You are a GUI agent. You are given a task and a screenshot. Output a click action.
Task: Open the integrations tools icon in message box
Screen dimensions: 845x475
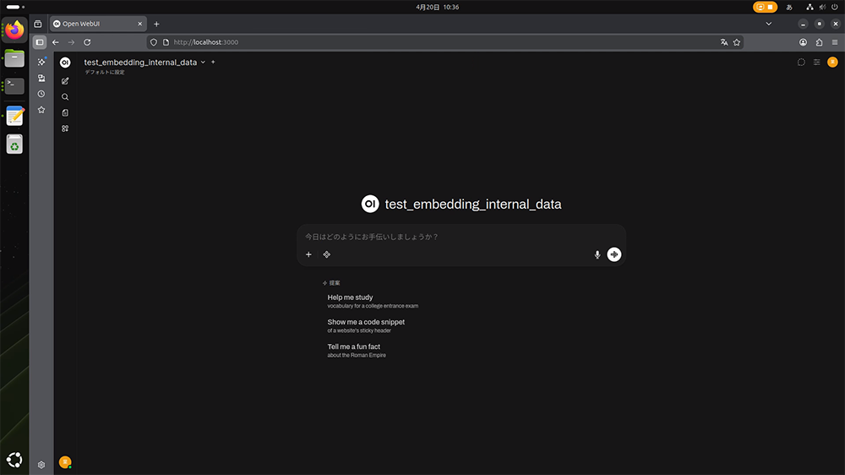pyautogui.click(x=326, y=254)
